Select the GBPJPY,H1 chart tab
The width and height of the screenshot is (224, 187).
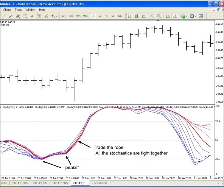[x=80, y=183]
